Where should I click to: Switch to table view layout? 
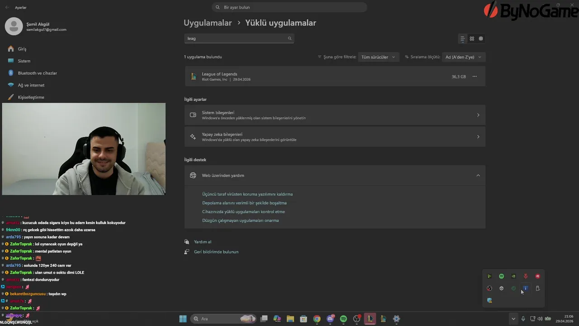(x=481, y=39)
